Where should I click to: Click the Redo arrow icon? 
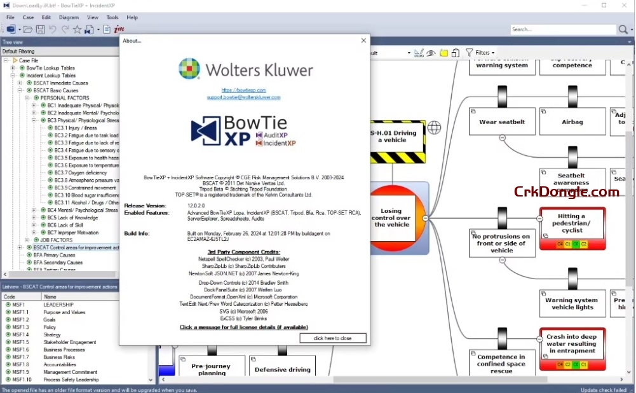65,29
